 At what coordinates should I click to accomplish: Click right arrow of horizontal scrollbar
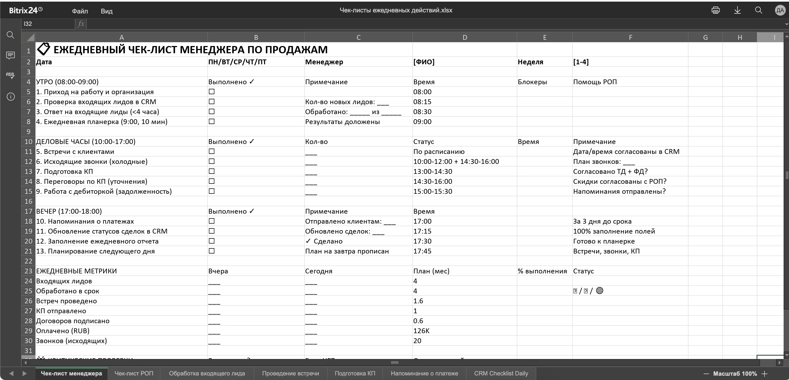tap(779, 363)
